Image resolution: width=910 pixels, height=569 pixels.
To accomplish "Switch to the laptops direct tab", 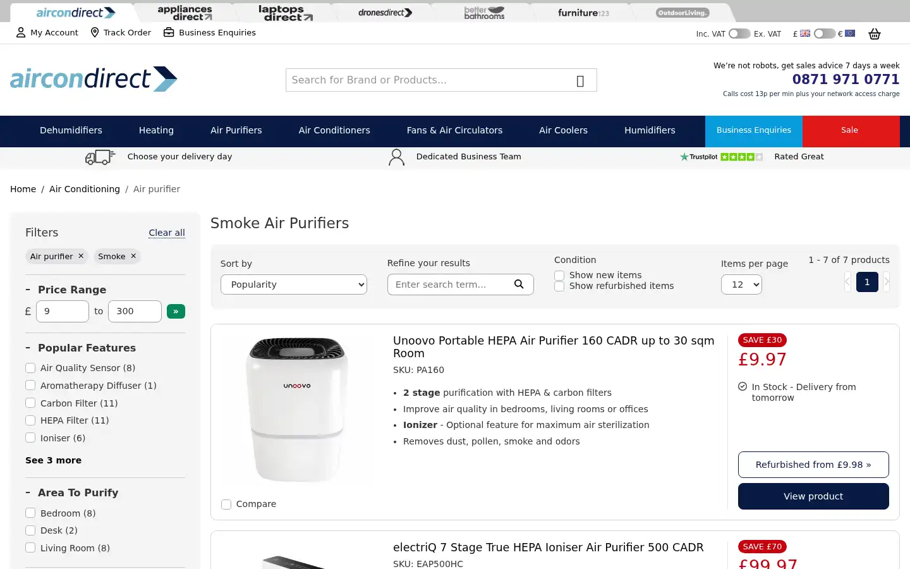I will 285,13.
